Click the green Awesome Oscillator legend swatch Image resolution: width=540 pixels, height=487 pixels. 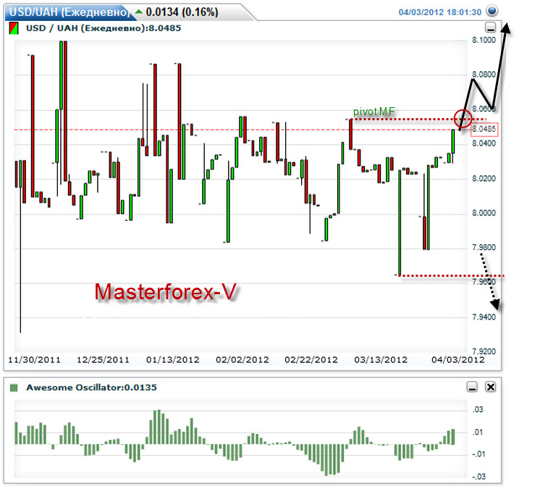pos(14,388)
